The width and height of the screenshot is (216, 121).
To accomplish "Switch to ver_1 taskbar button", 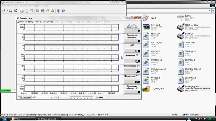I will (23, 119).
